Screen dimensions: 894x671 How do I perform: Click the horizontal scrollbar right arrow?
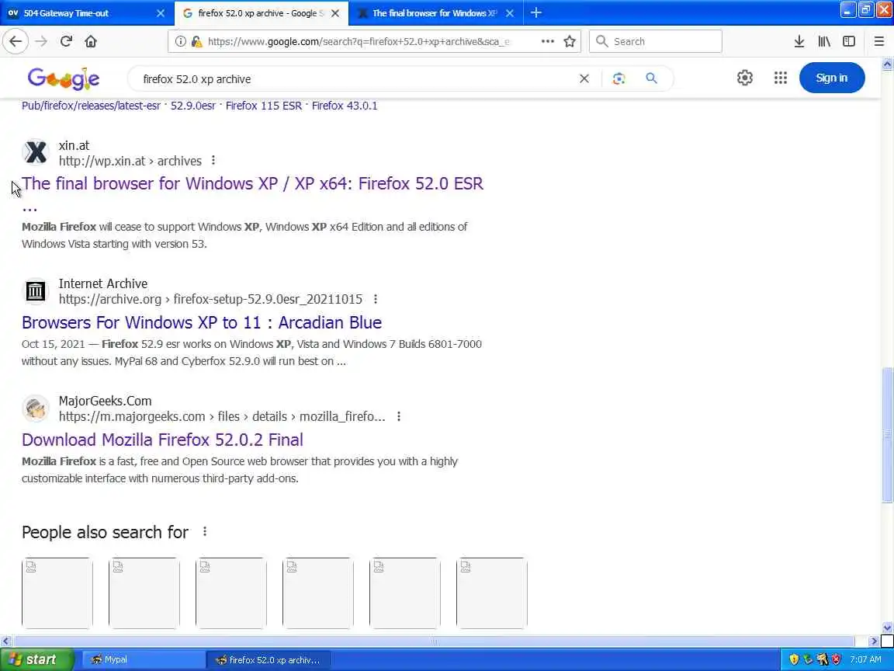click(874, 641)
